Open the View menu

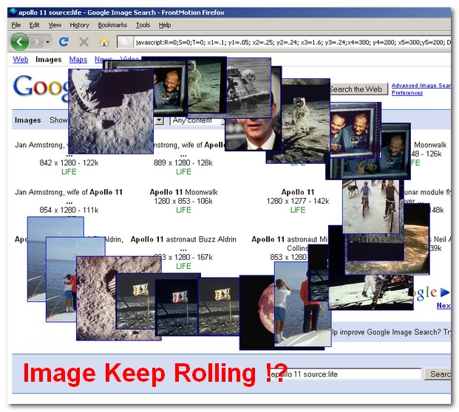click(55, 25)
